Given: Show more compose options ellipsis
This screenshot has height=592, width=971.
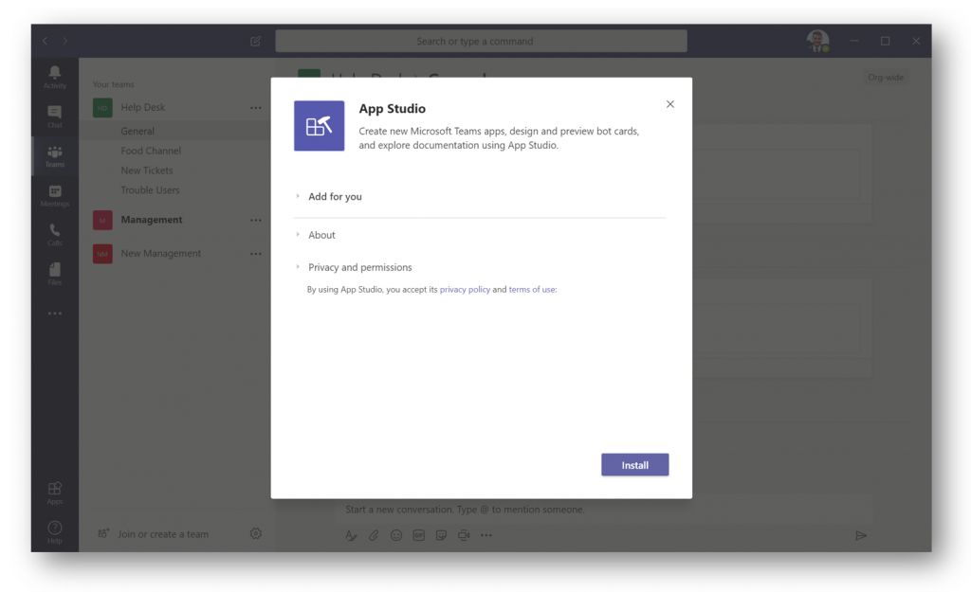Looking at the screenshot, I should click(x=486, y=536).
